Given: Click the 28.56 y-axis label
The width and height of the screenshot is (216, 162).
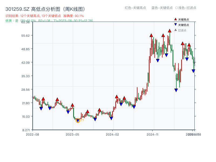Looking at the screenshot, I should pyautogui.click(x=25, y=90).
